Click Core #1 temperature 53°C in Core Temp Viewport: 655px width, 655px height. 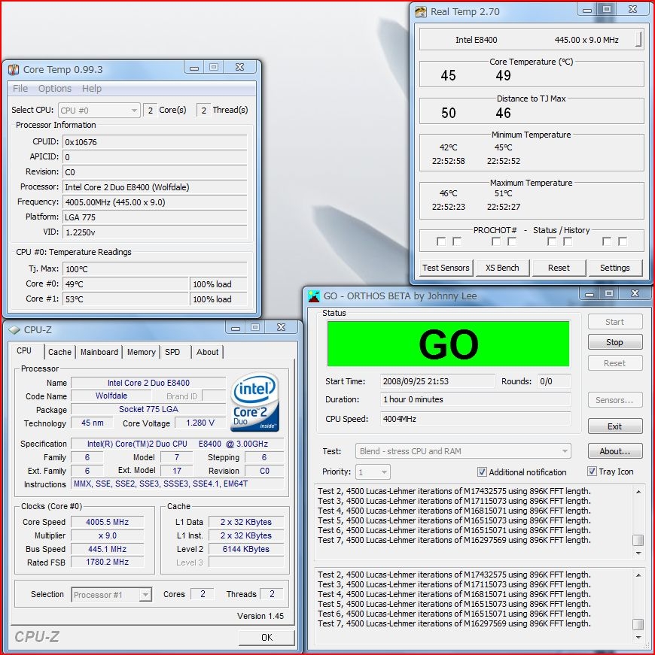(126, 299)
